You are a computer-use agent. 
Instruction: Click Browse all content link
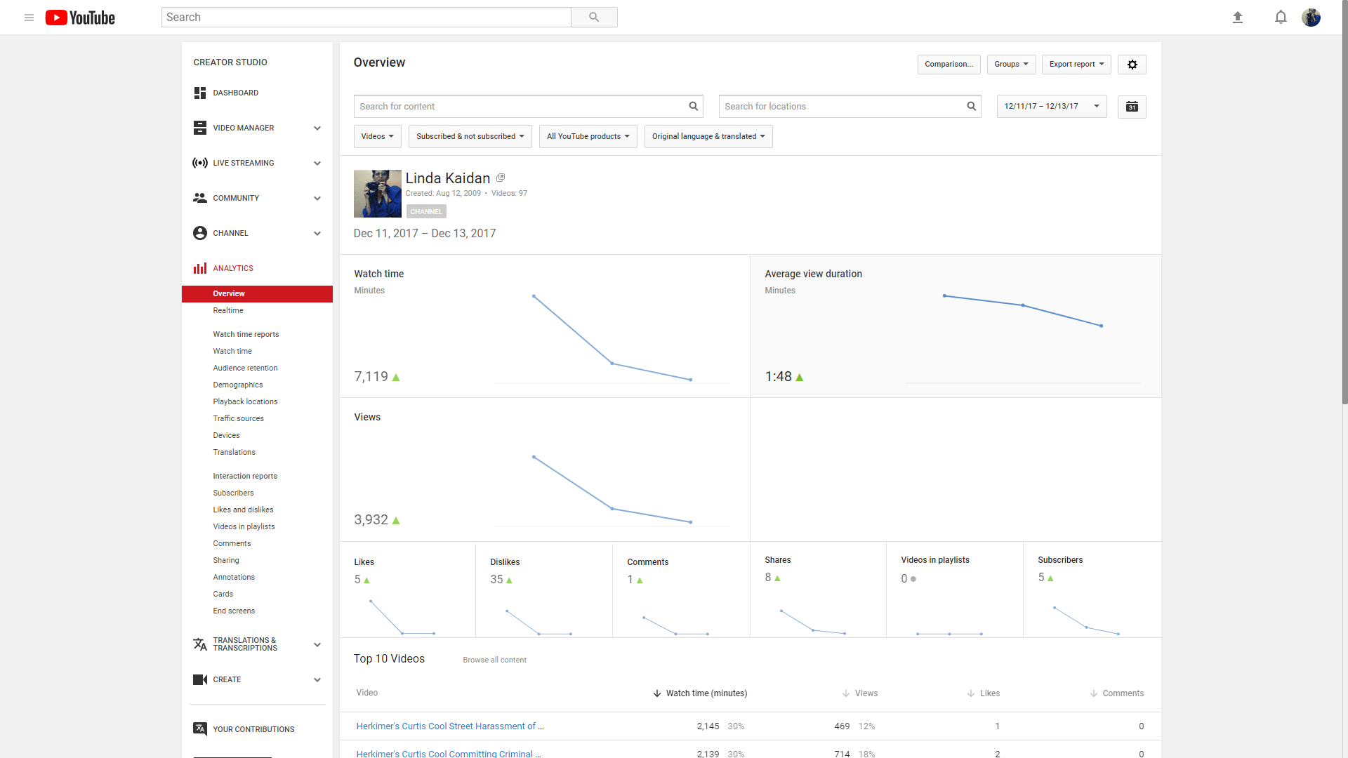click(x=494, y=660)
